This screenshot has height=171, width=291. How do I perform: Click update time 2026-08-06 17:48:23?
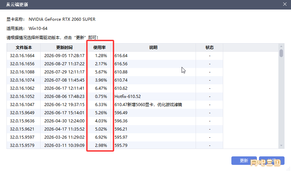(64, 97)
